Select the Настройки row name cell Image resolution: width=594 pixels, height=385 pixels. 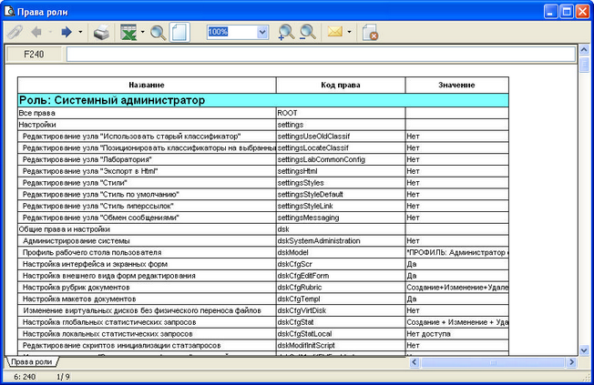147,125
